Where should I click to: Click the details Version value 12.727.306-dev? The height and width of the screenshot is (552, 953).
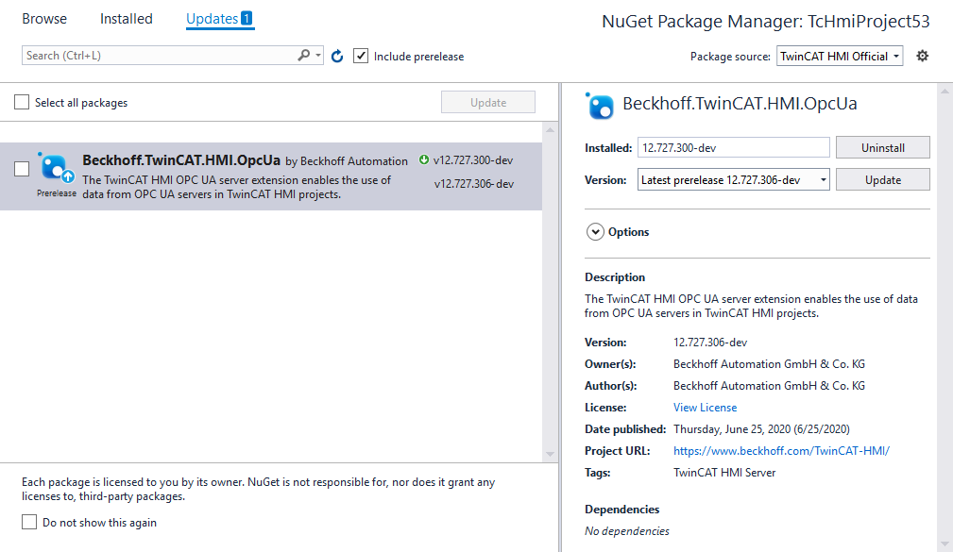click(x=710, y=342)
